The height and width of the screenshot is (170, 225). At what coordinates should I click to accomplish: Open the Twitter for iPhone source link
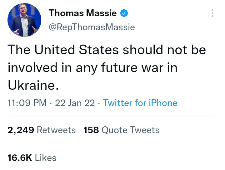[x=140, y=103]
